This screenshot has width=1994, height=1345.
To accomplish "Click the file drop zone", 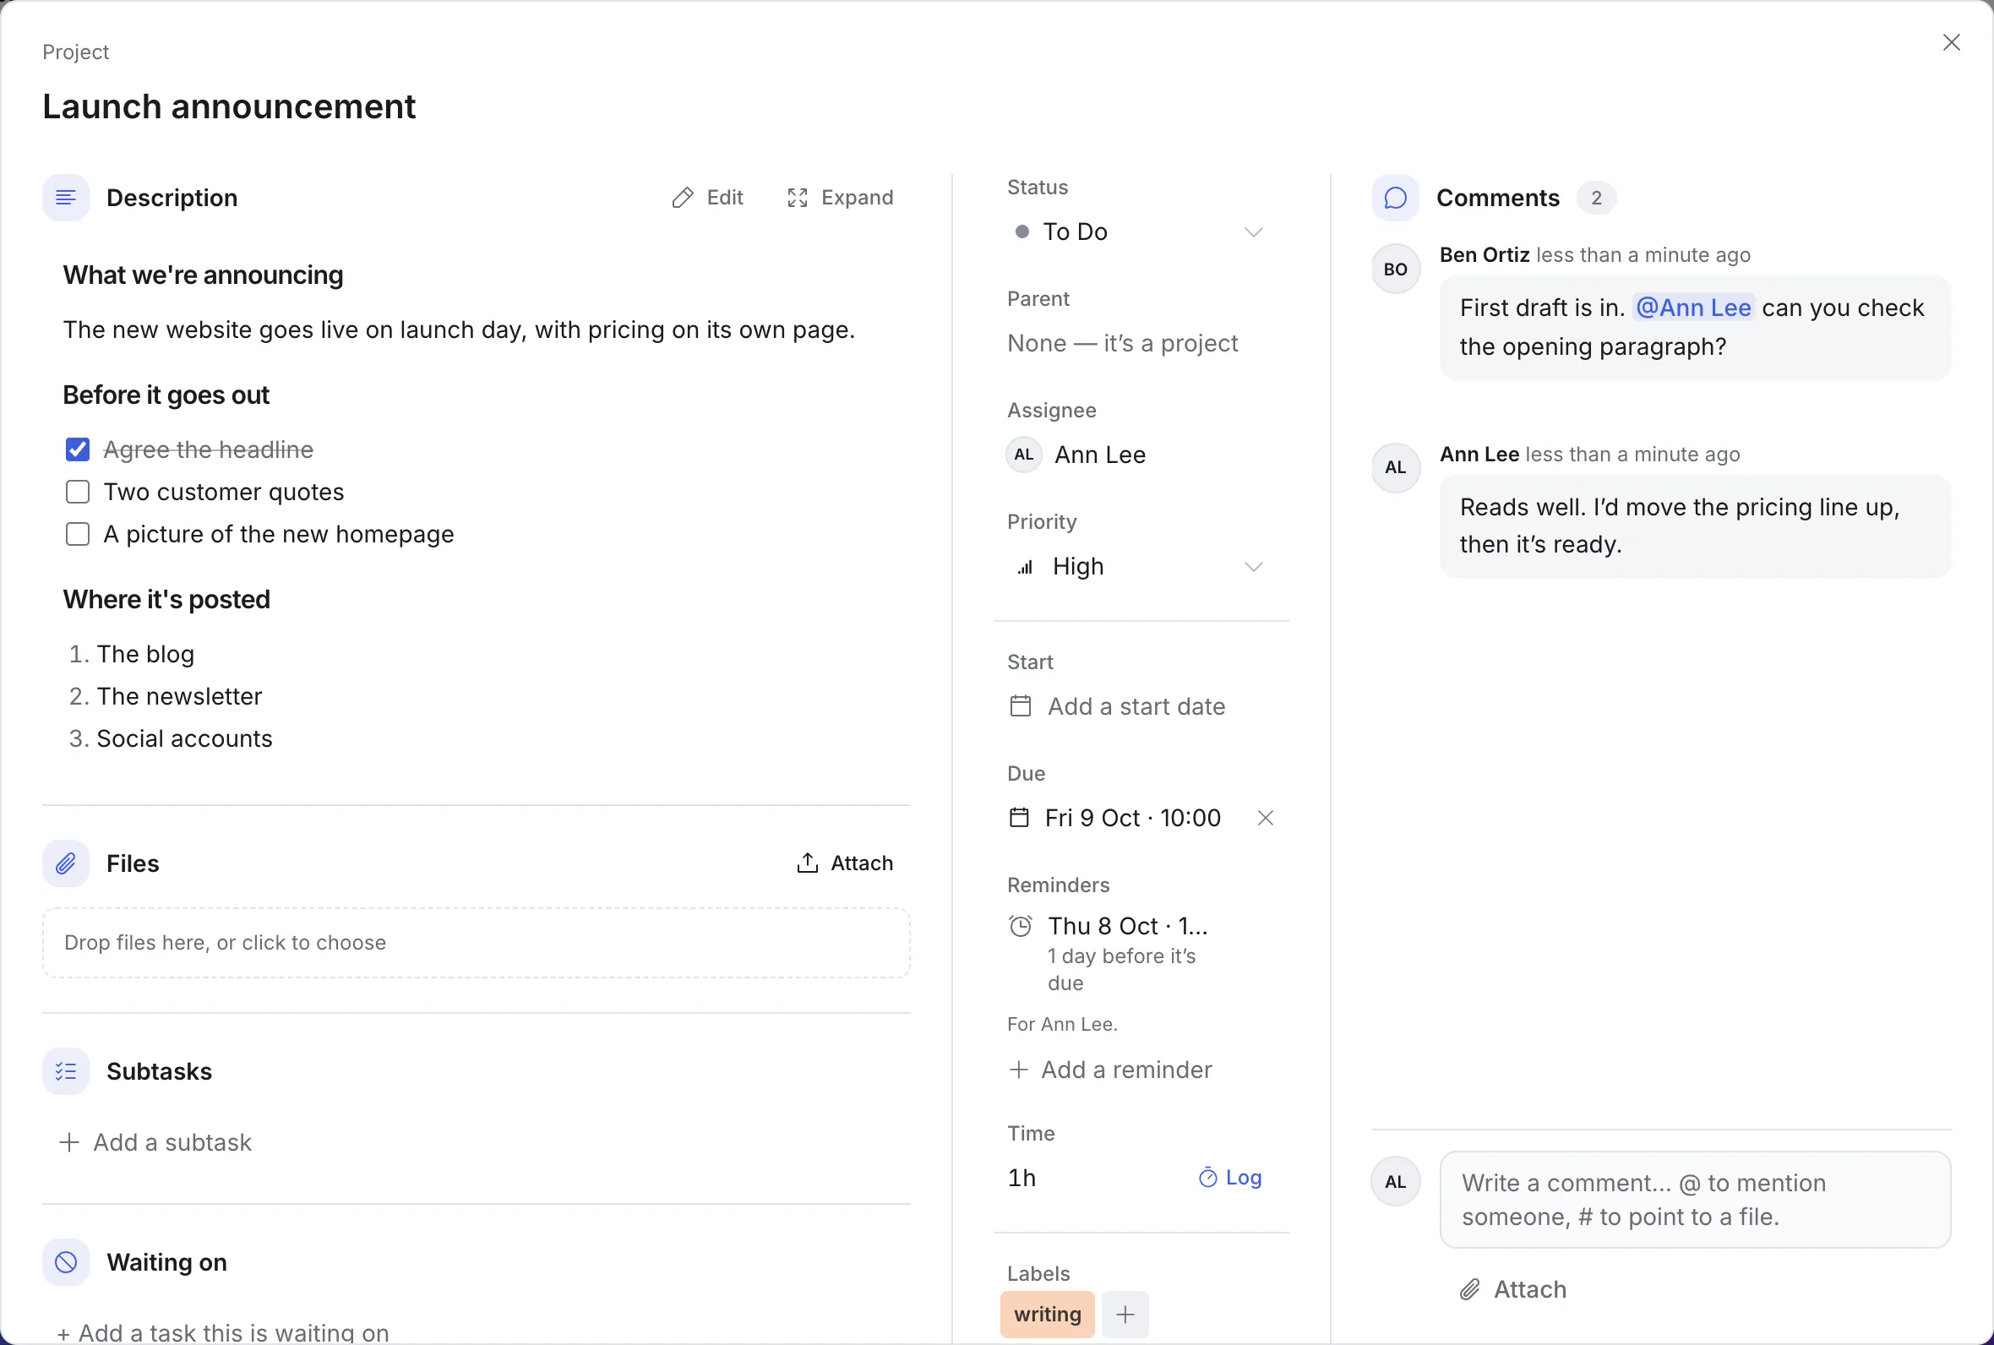I will pyautogui.click(x=476, y=943).
